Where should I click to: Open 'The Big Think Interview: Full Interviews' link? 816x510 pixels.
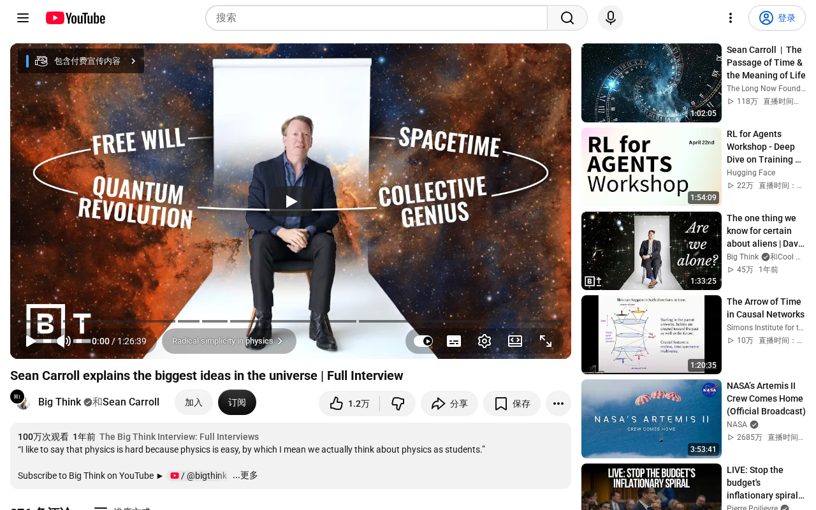click(x=179, y=437)
